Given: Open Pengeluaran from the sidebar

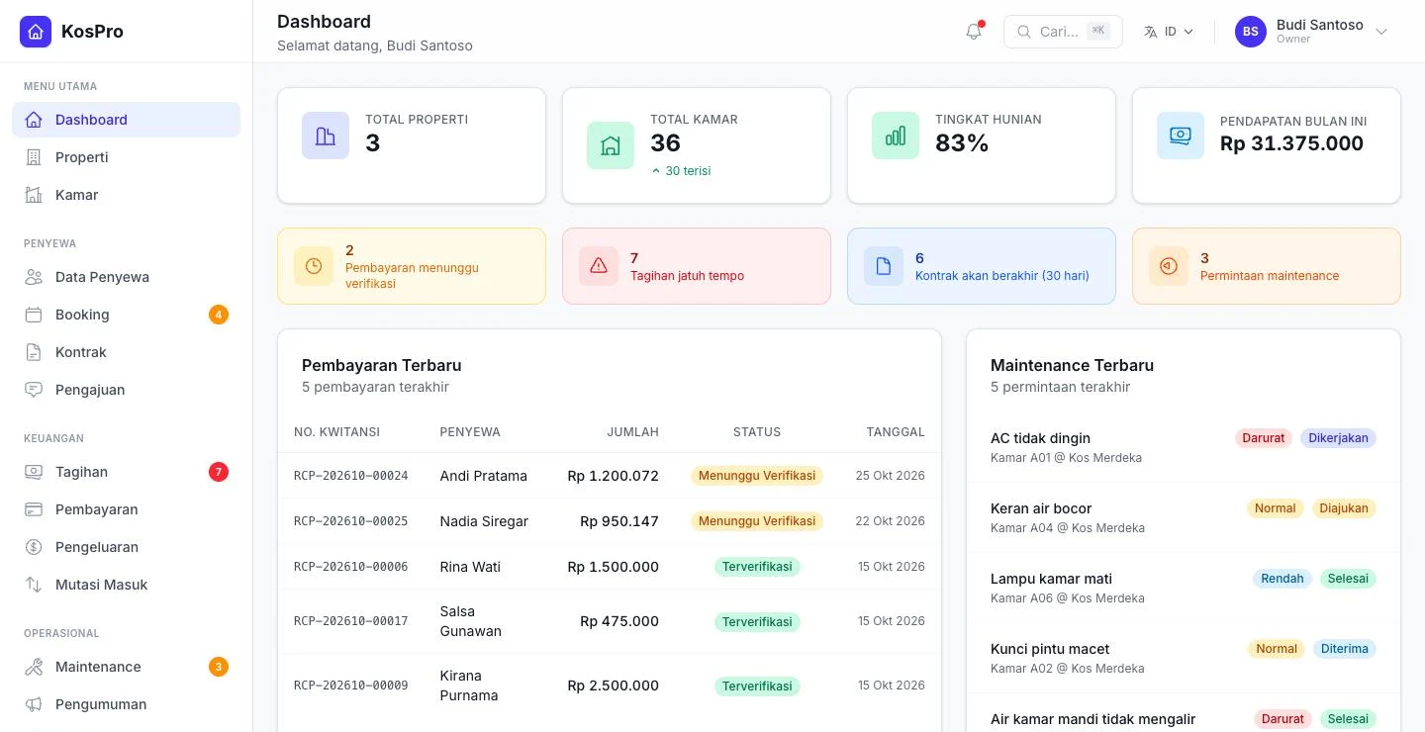Looking at the screenshot, I should click(126, 547).
